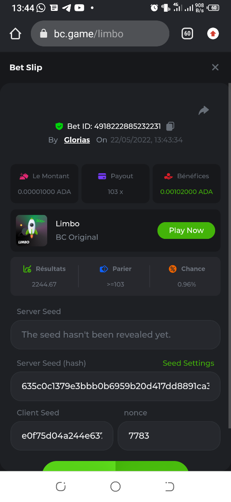Tap the unrevealed Server Seed field

click(x=115, y=335)
